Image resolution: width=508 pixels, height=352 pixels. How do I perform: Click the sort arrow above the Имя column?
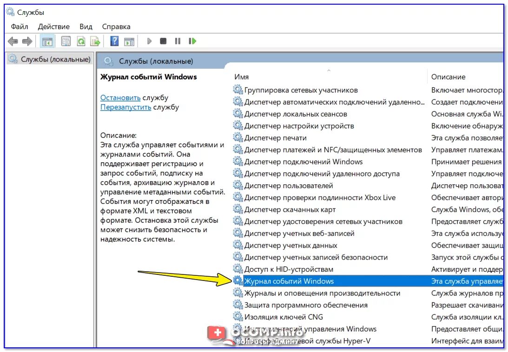329,70
